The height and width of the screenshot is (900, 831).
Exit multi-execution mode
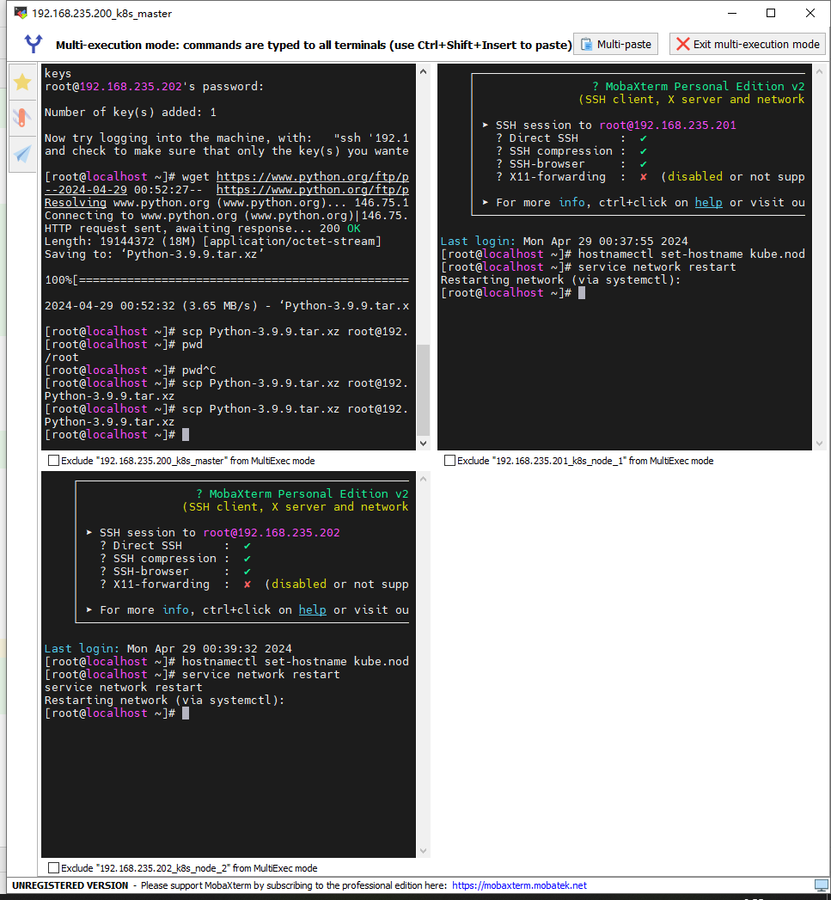pyautogui.click(x=747, y=45)
